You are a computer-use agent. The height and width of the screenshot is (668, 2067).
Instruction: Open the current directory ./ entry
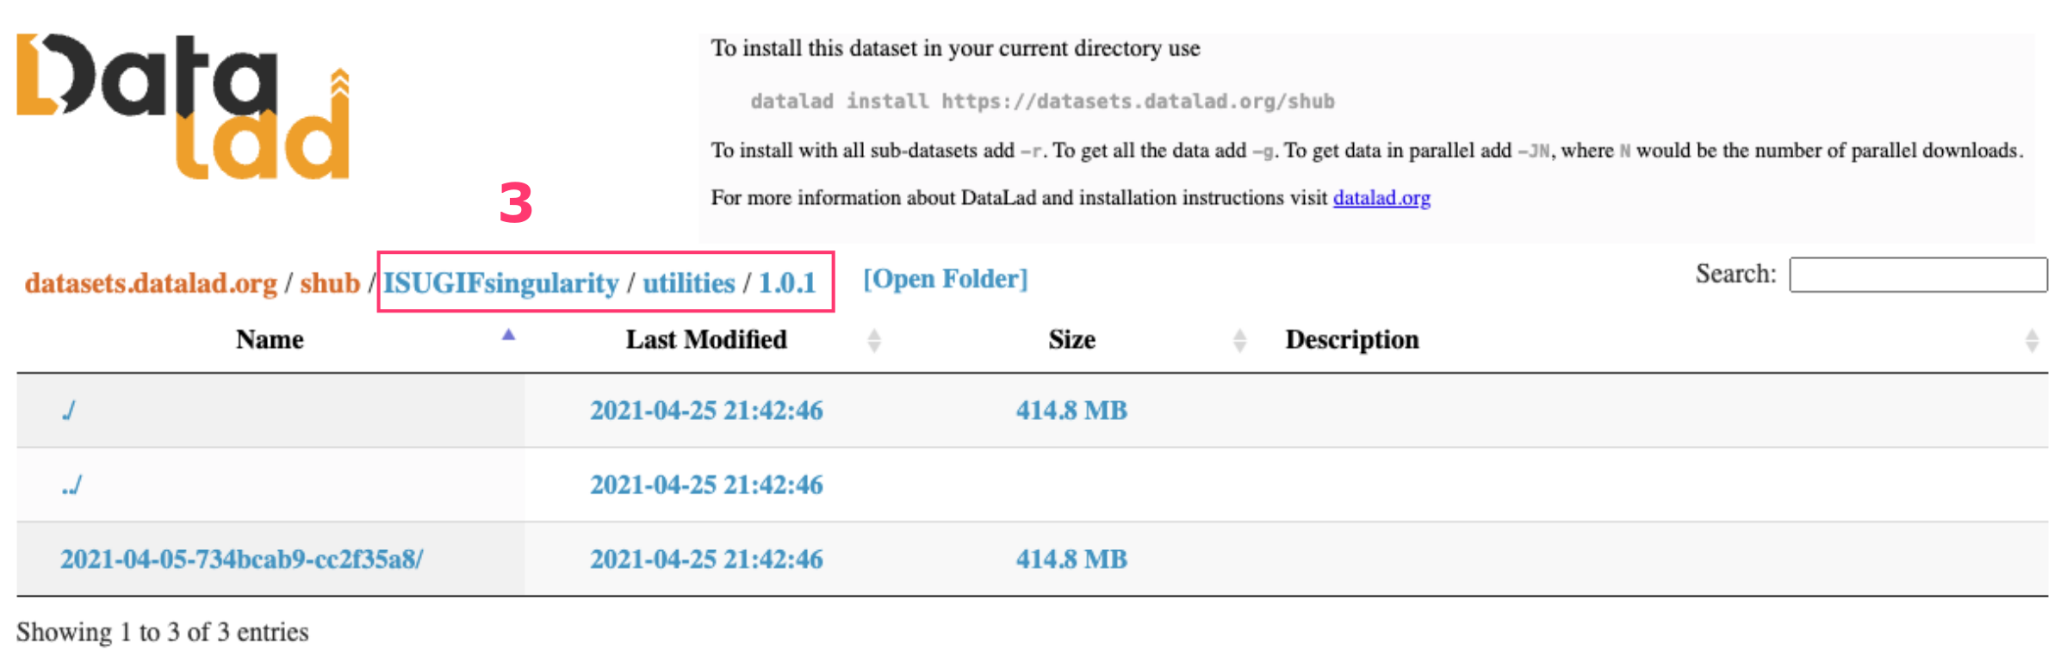[x=68, y=411]
